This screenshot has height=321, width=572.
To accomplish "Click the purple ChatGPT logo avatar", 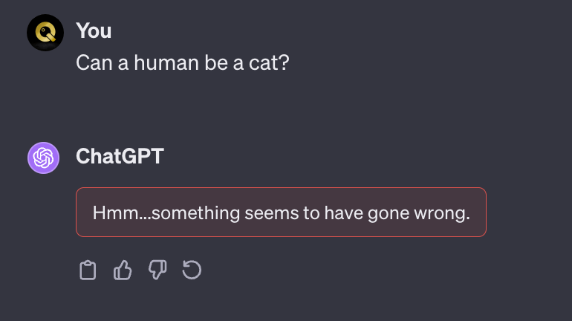I will 43,158.
